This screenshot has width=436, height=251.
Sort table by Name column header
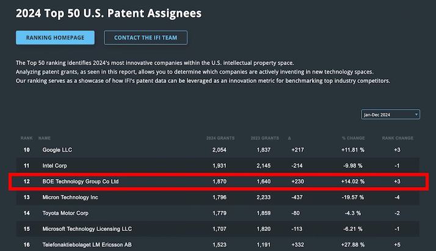tap(45, 138)
